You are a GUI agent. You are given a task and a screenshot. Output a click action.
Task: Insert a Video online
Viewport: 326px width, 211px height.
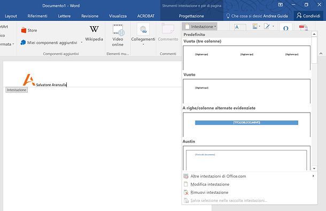click(x=118, y=35)
